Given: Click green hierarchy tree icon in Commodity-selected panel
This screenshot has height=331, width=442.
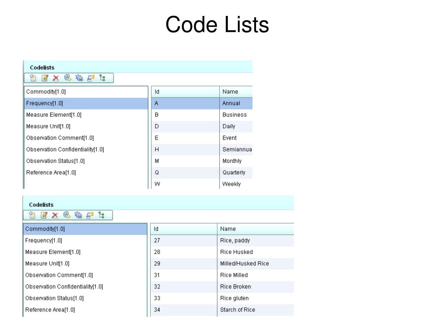Looking at the screenshot, I should 101,215.
